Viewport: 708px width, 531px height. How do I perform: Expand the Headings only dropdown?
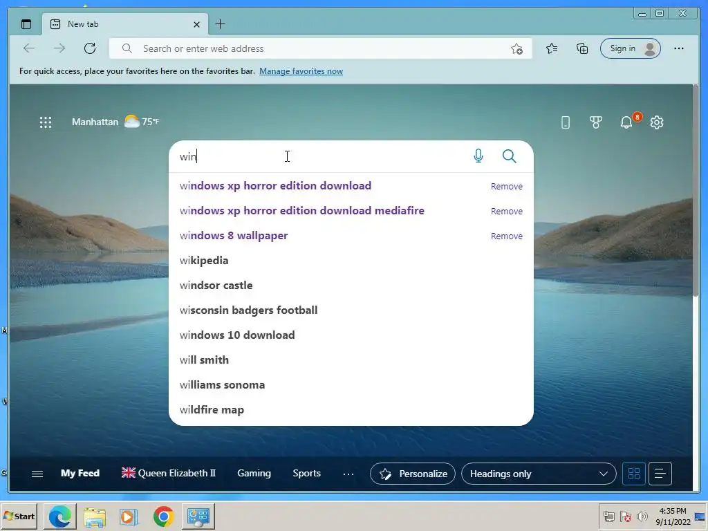click(x=539, y=474)
